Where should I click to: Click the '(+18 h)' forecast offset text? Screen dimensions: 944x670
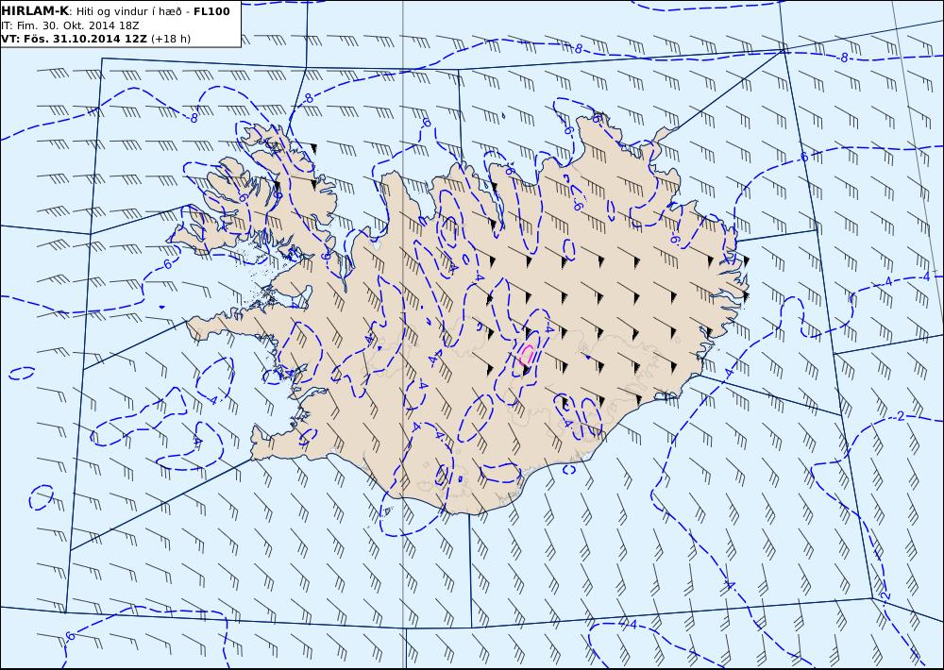170,39
